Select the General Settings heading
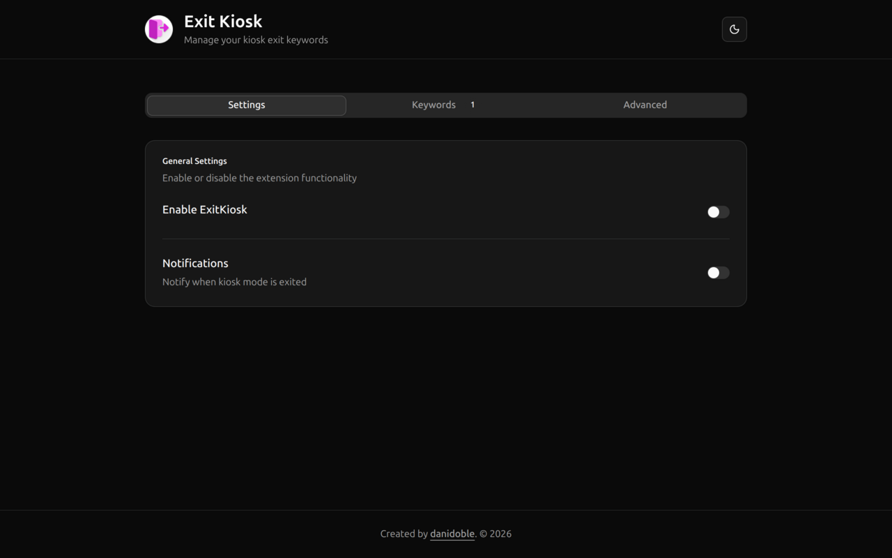 coord(194,161)
